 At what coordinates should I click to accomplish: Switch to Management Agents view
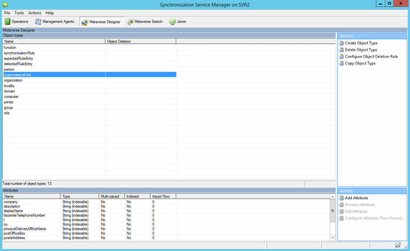(x=55, y=22)
